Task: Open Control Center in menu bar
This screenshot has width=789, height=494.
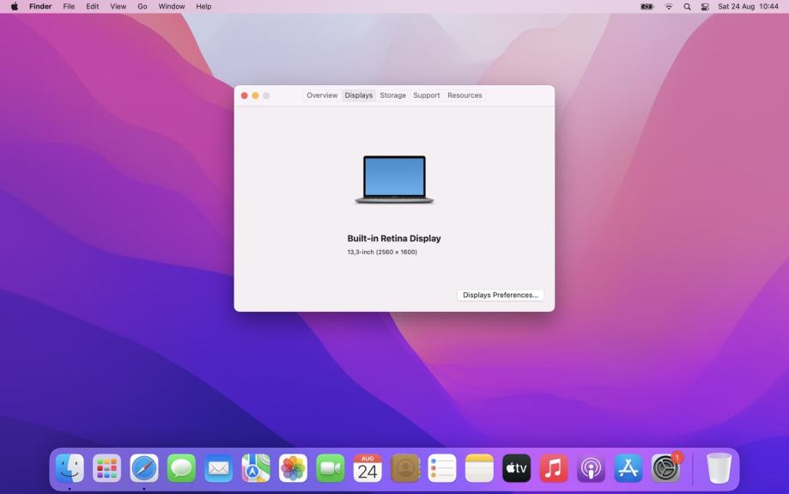Action: click(x=705, y=7)
